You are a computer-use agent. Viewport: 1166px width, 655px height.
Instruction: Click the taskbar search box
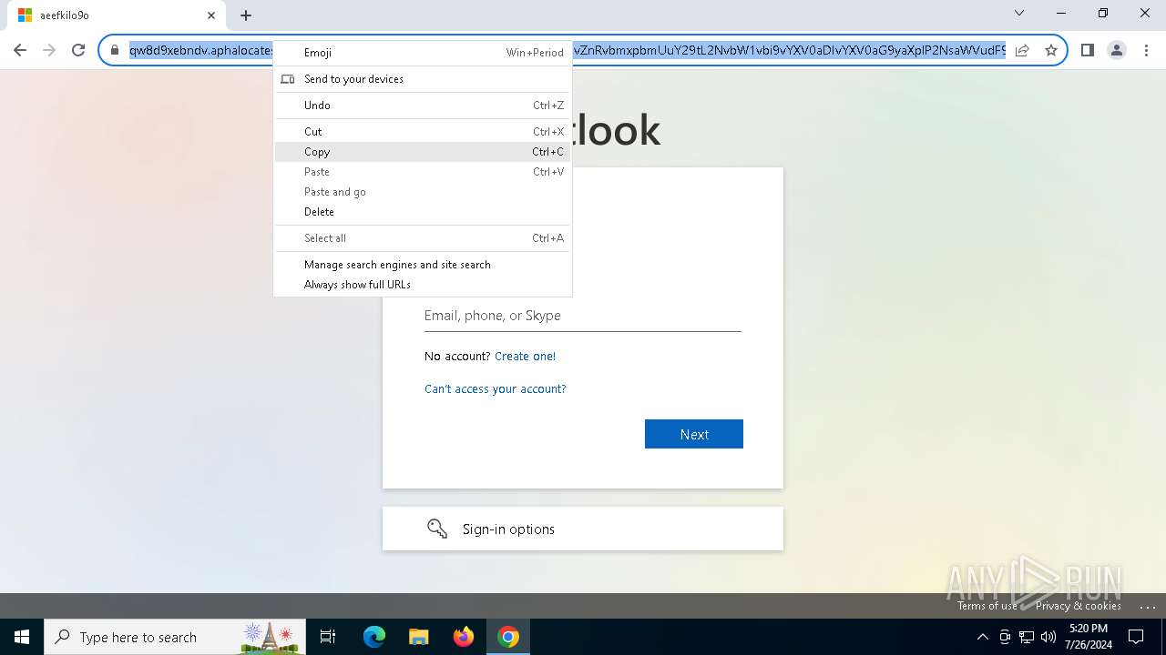click(176, 637)
